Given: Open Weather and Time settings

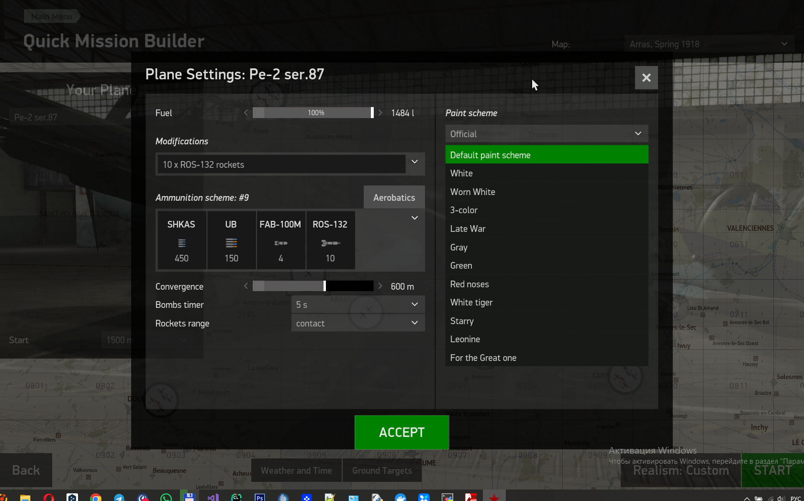Looking at the screenshot, I should point(296,470).
